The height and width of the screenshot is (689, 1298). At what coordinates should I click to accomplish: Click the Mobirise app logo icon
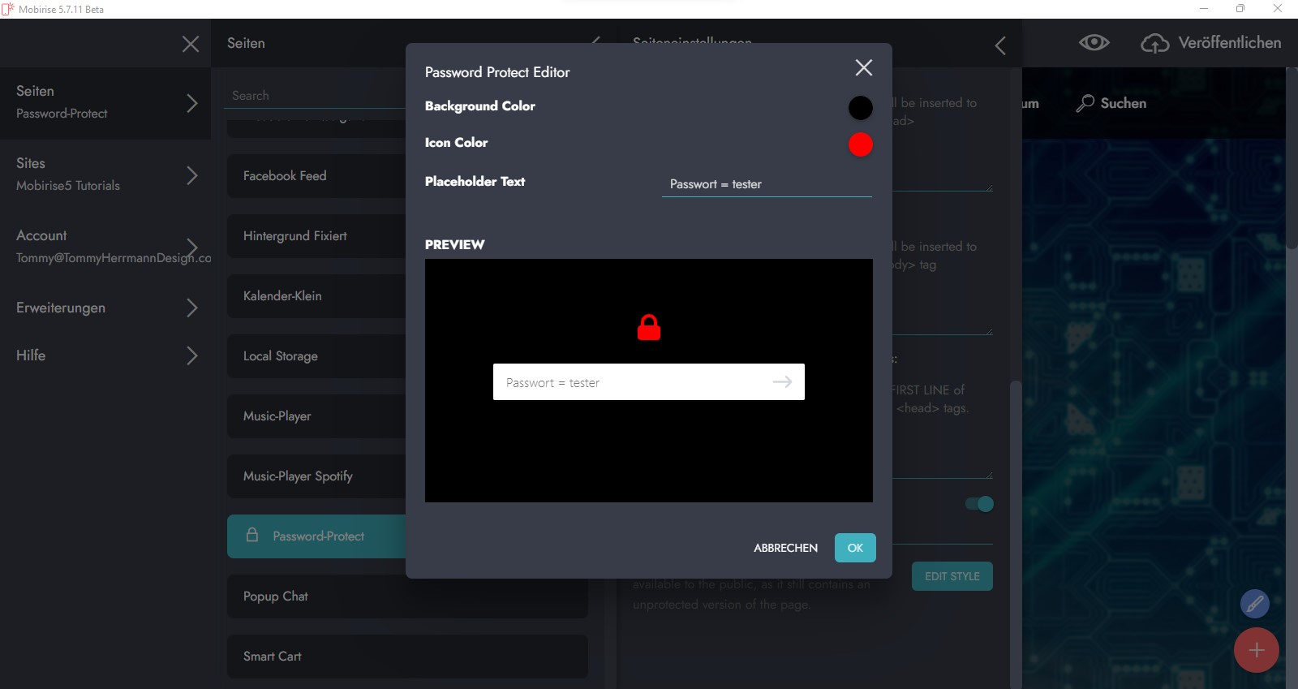[8, 9]
